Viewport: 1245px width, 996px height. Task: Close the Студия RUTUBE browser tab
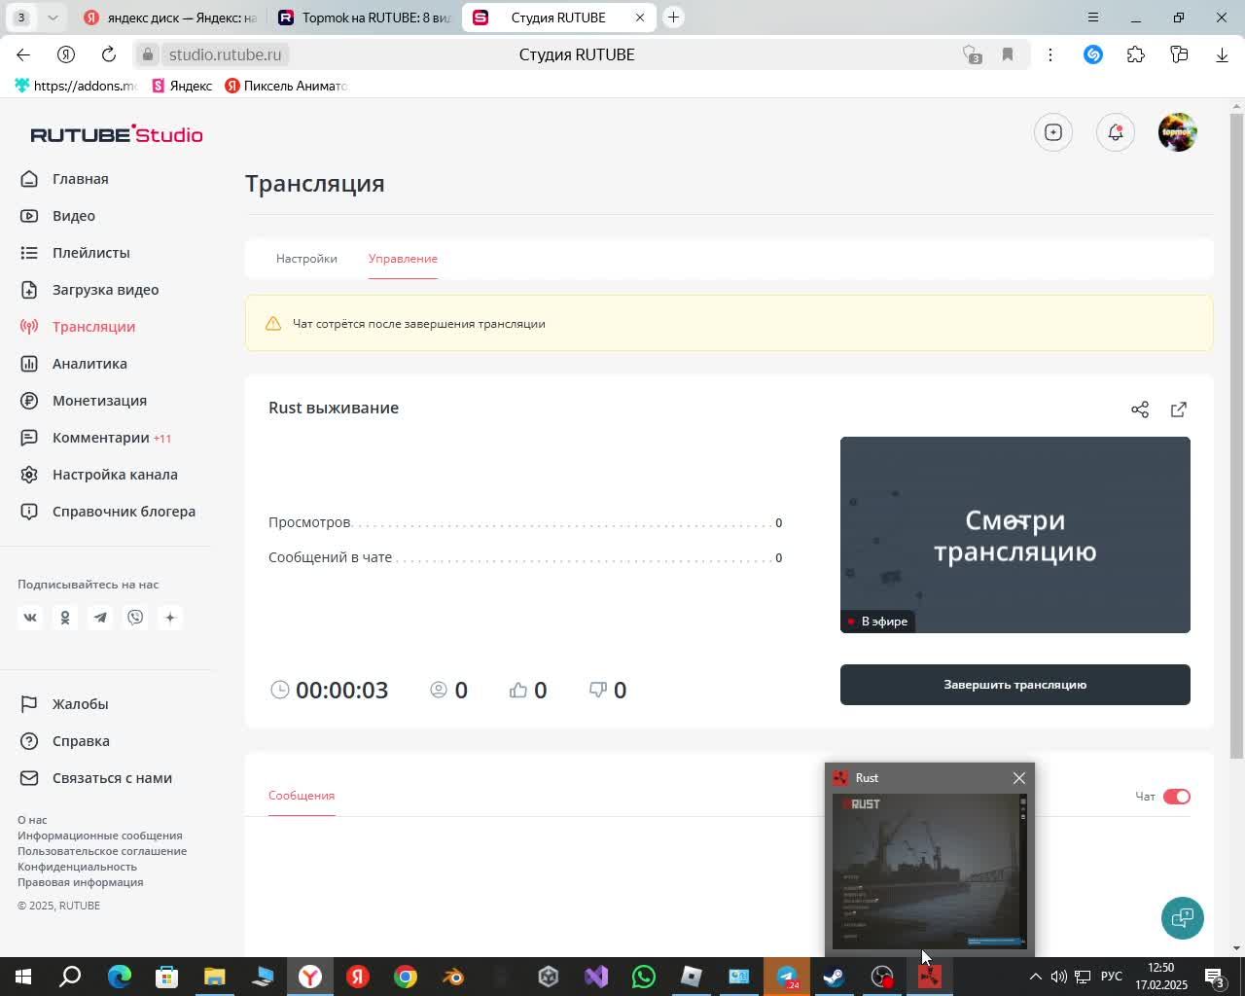pos(640,18)
